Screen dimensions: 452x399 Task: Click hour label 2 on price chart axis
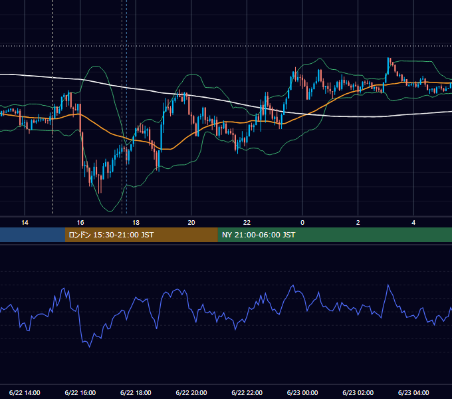point(358,223)
